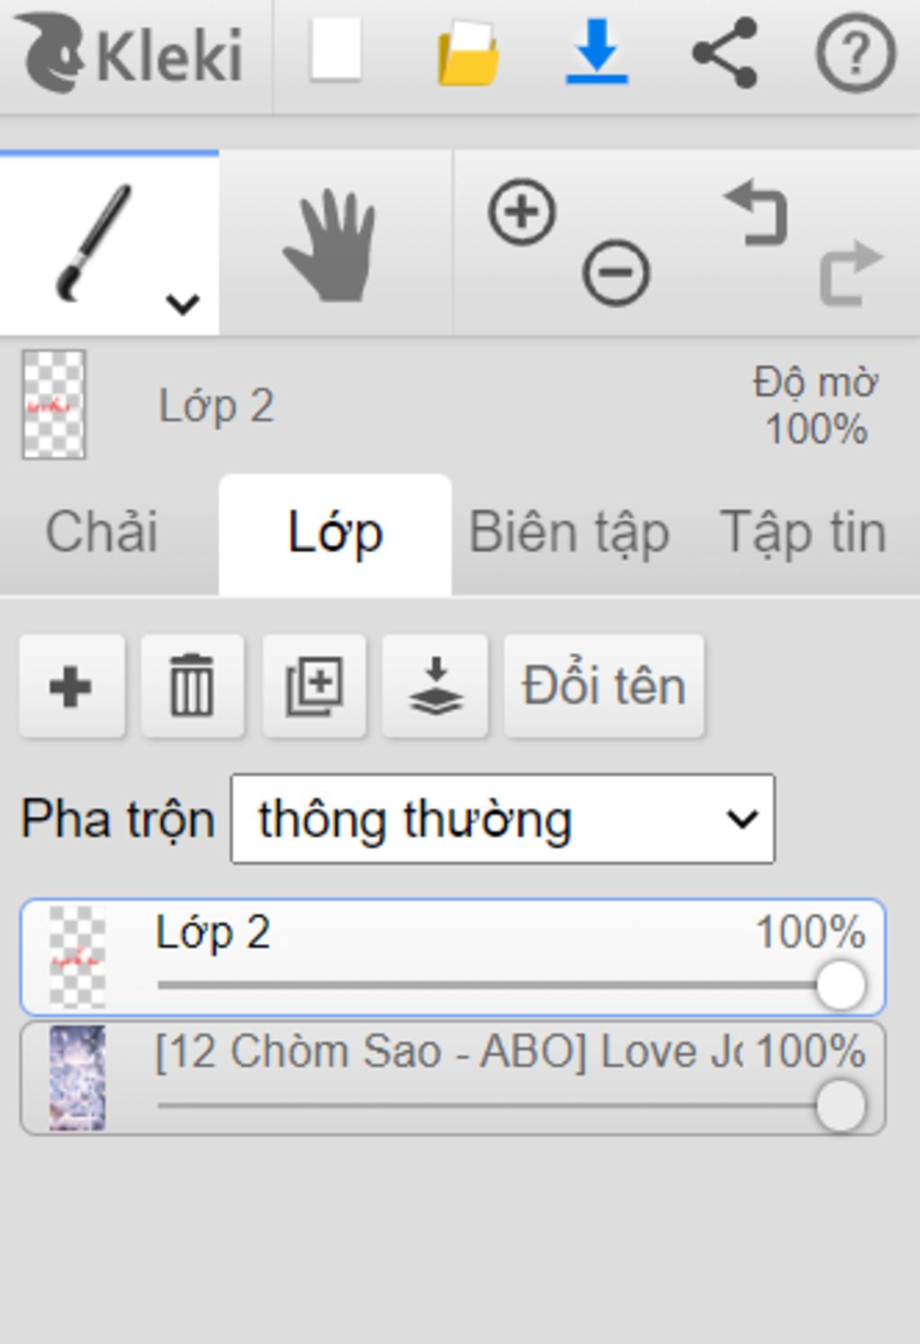This screenshot has height=1344, width=920.
Task: Create a new blank image
Action: (336, 50)
